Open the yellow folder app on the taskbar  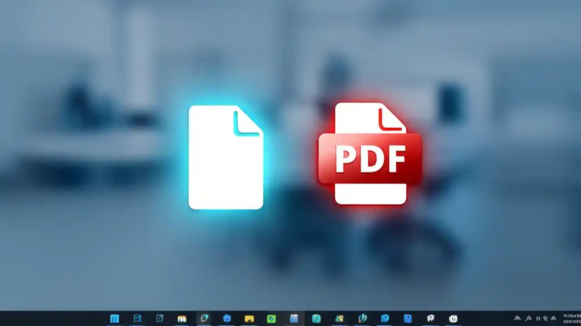(x=249, y=318)
